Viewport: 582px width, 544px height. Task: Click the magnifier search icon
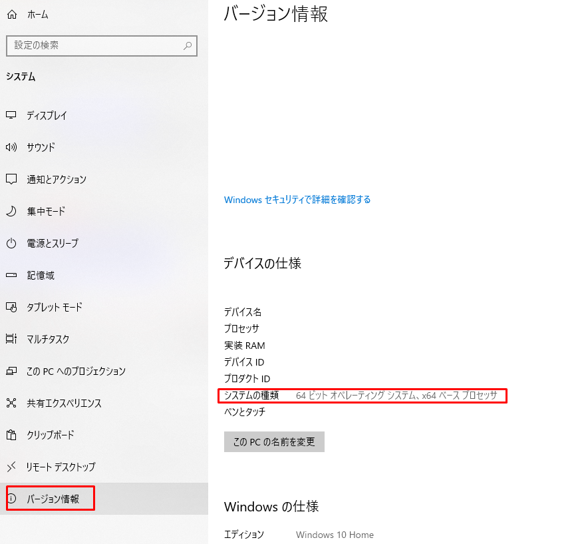188,46
